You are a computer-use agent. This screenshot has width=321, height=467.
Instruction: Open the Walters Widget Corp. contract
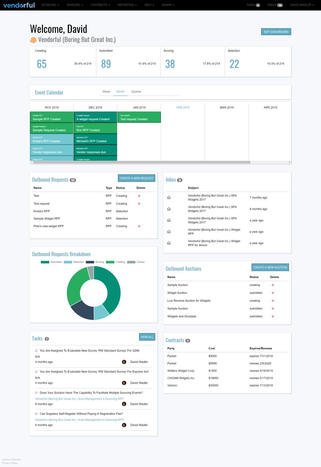coord(181,371)
